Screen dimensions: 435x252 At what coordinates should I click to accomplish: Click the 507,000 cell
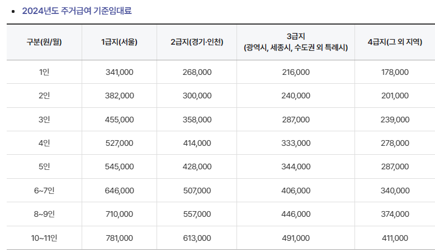coord(197,191)
